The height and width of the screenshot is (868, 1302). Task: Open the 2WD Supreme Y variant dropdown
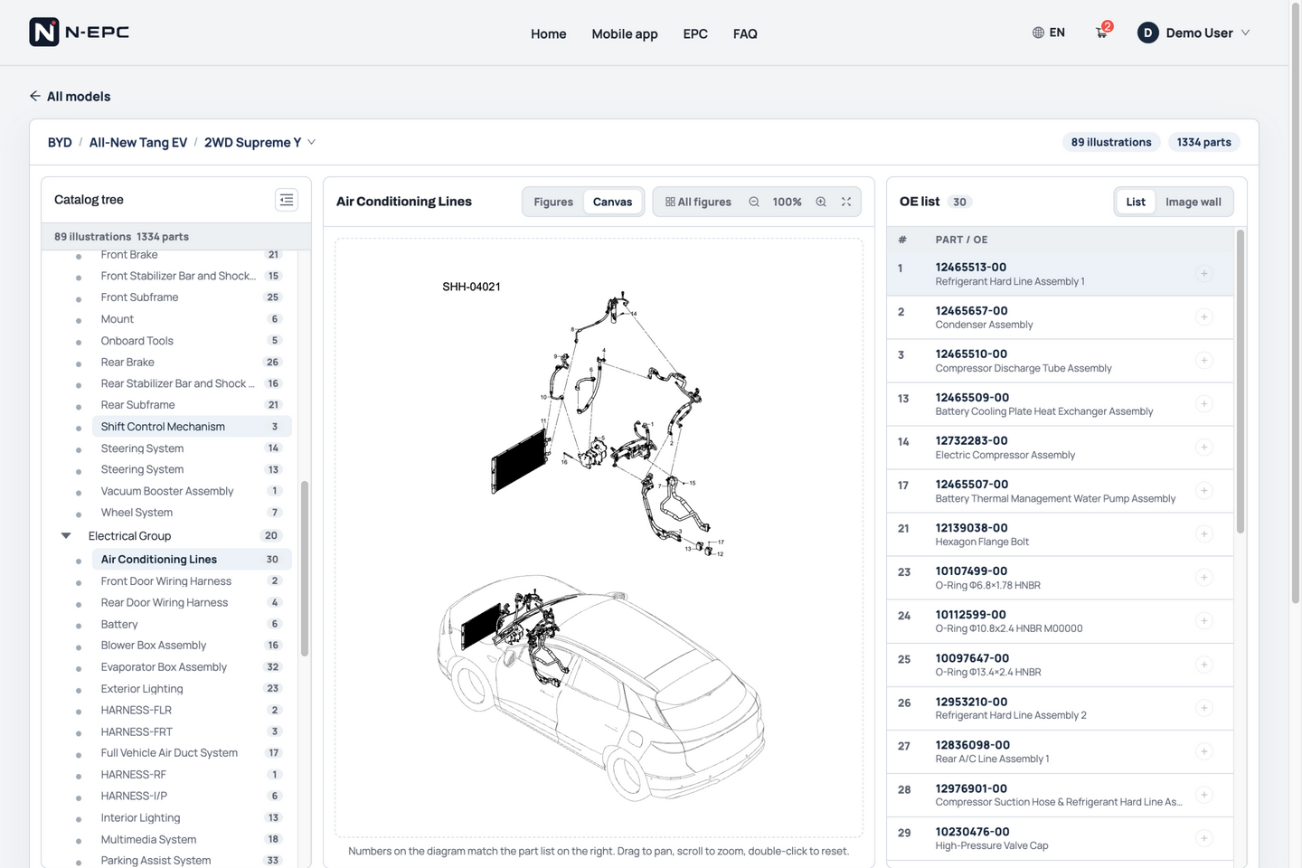[x=312, y=142]
